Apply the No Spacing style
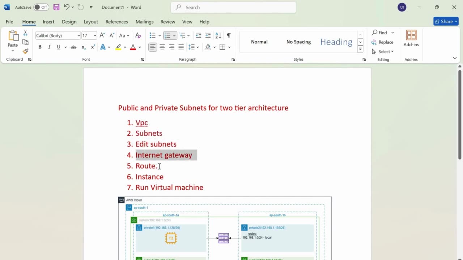The height and width of the screenshot is (260, 463). pyautogui.click(x=298, y=42)
